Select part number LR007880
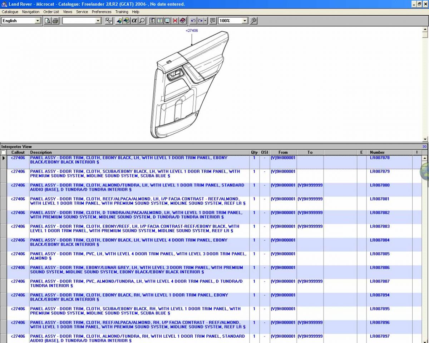Viewport: 429px width, 343px height. coord(380,185)
